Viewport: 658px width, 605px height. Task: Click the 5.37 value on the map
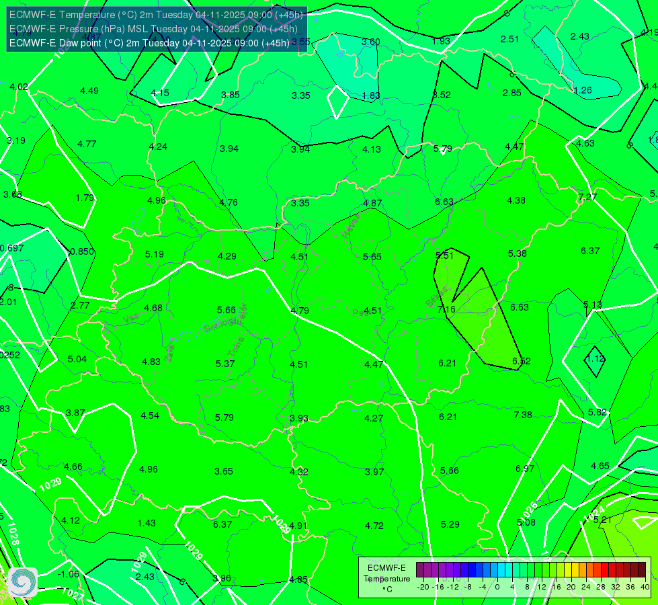[x=225, y=364]
